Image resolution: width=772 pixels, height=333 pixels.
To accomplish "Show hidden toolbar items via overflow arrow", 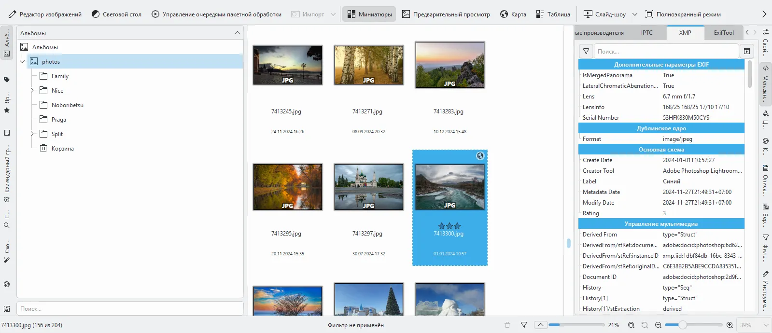I will (764, 14).
